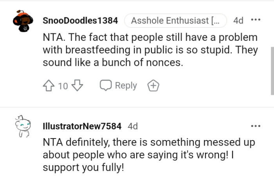The height and width of the screenshot is (182, 274).
Task: Click the Asshole Enthusiast flair badge
Action: coord(175,20)
